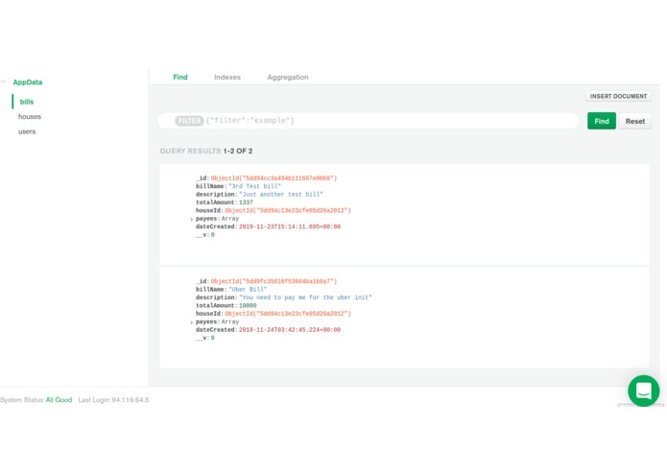This screenshot has height=474, width=667.
Task: Select the bills collection
Action: tap(26, 102)
